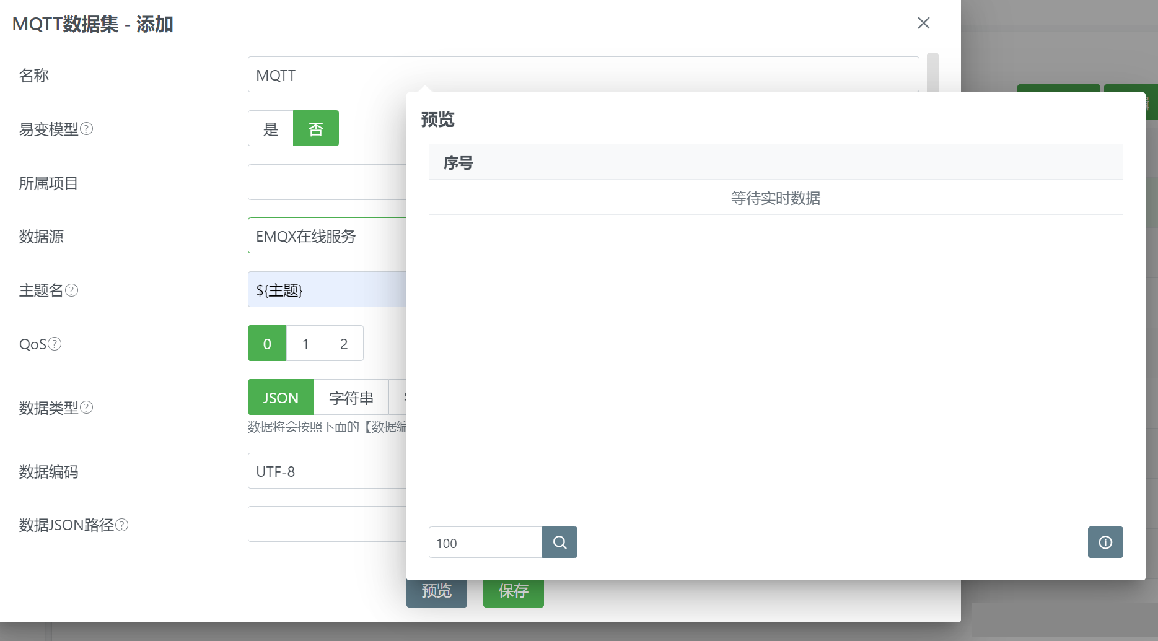This screenshot has width=1158, height=641.
Task: Click the green 保存 button
Action: pos(514,593)
